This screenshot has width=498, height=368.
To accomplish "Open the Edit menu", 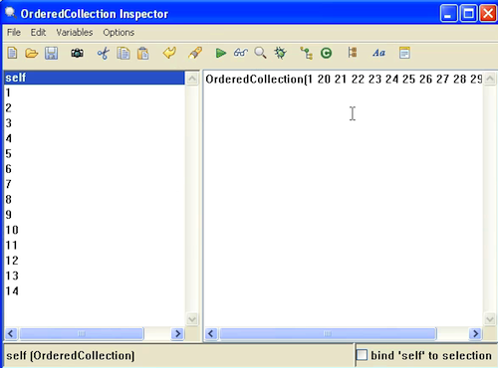I will (38, 33).
